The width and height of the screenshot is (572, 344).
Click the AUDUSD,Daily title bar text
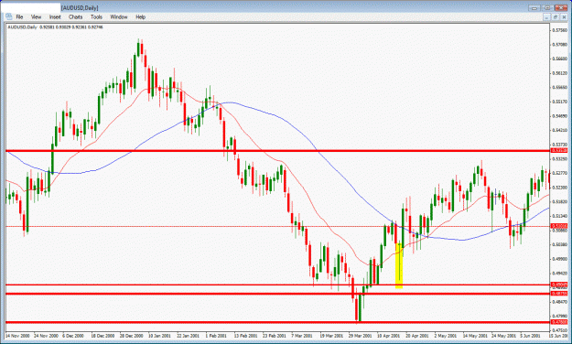tap(80, 7)
